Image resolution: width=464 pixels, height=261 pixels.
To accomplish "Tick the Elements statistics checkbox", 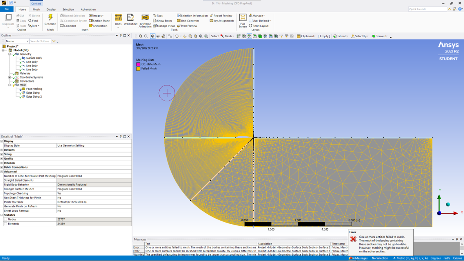I will [x=6, y=224].
